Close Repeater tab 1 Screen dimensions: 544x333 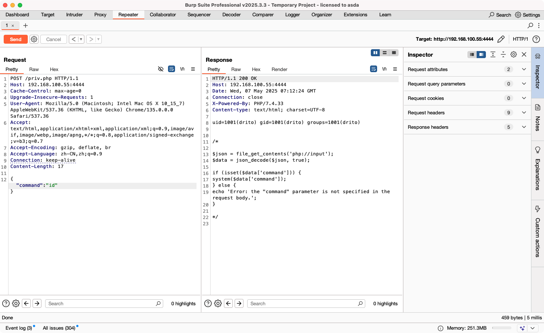point(13,26)
